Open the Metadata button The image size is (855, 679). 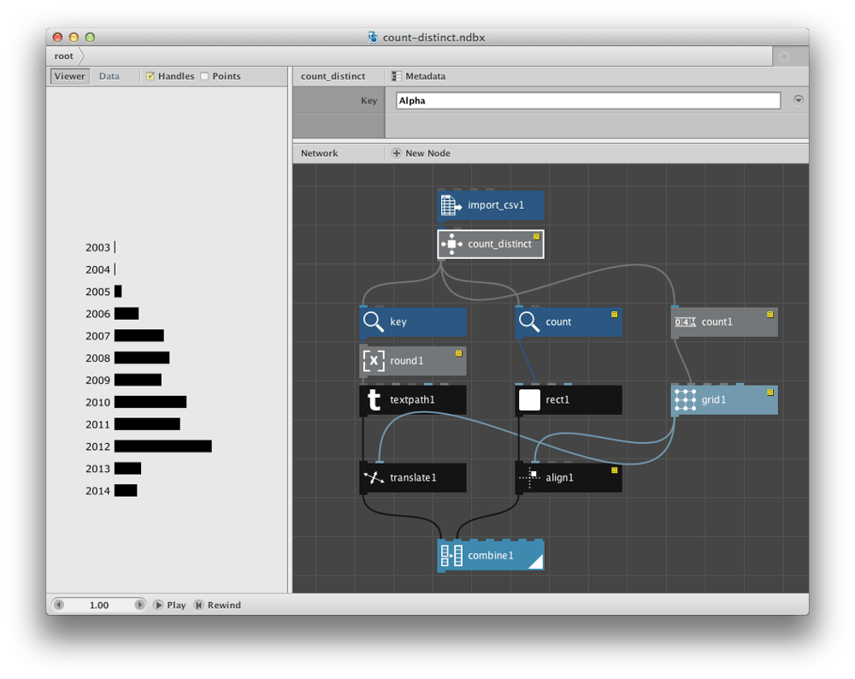coord(419,76)
